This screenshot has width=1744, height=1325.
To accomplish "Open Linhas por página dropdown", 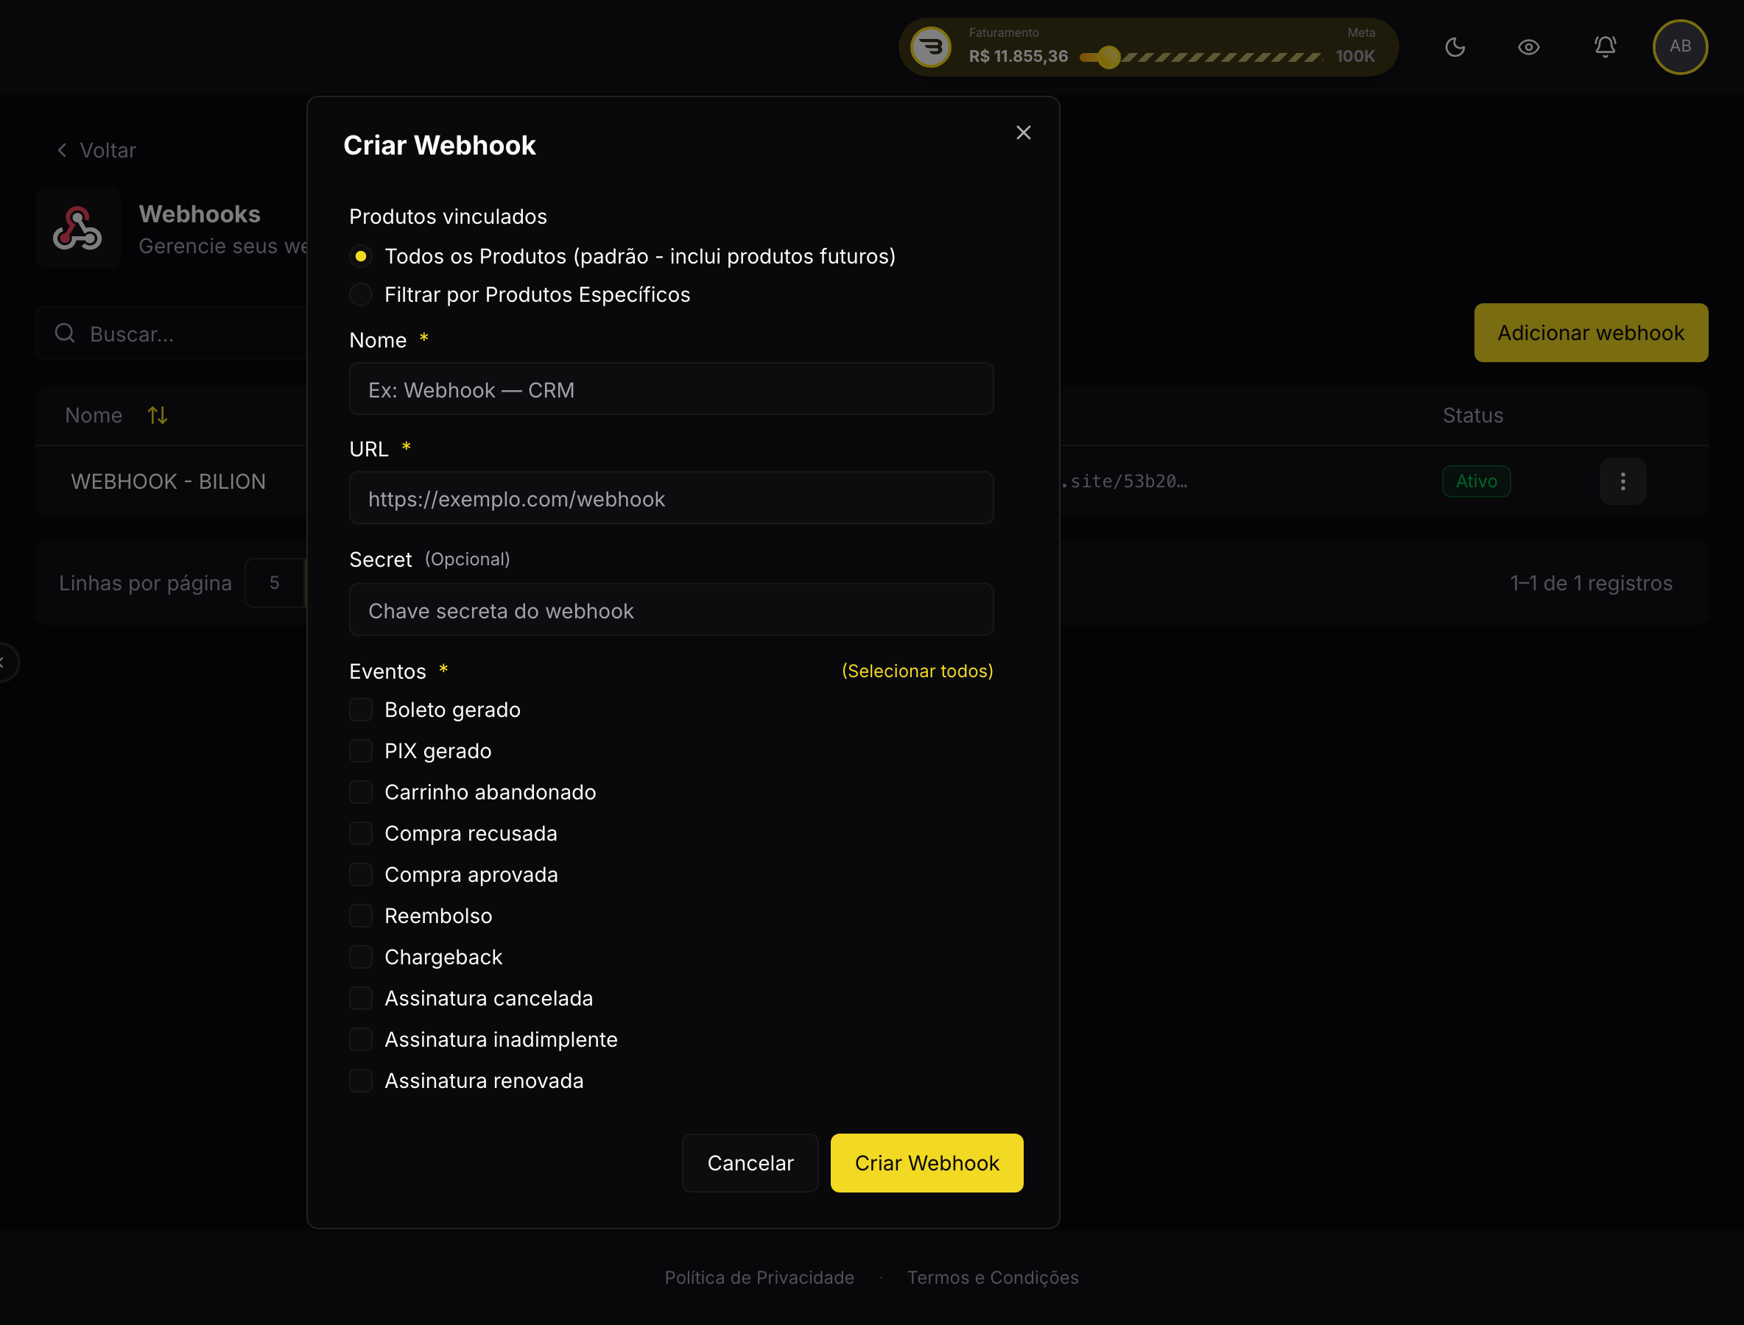I will pyautogui.click(x=275, y=583).
